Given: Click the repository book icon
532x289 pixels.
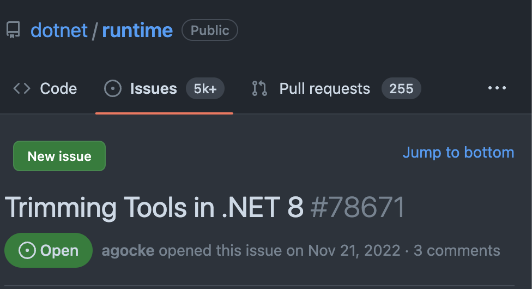Looking at the screenshot, I should point(13,30).
